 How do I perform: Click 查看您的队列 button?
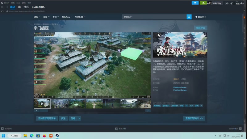click(194, 118)
